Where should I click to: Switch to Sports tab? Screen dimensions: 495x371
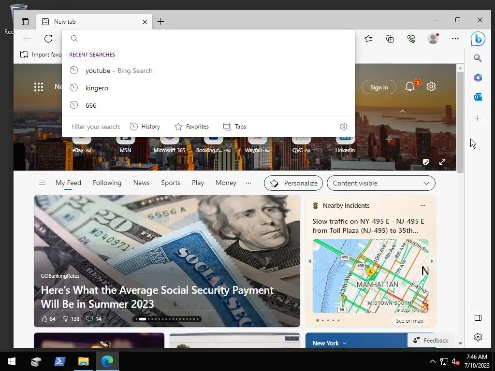point(171,183)
